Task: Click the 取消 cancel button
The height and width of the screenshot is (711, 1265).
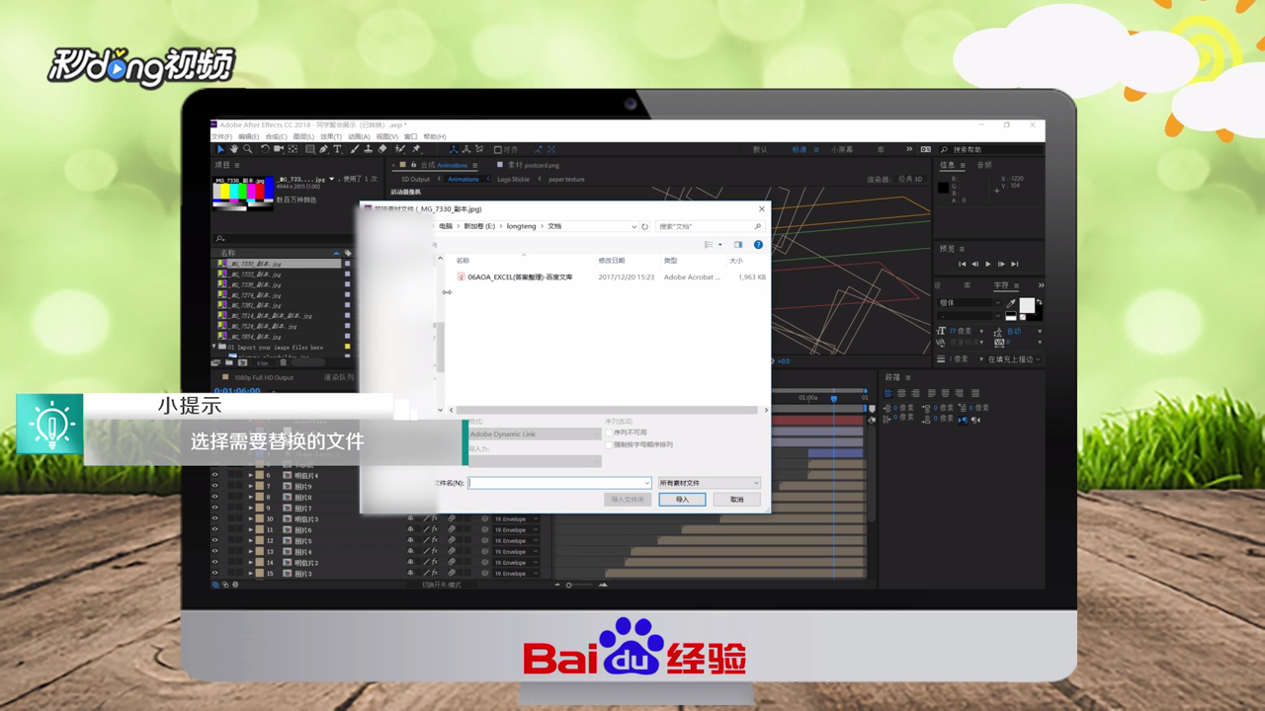Action: click(737, 500)
